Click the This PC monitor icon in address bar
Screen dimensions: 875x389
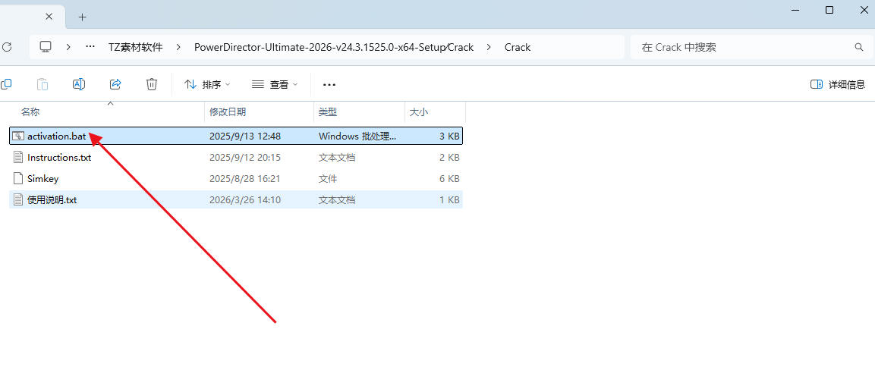[46, 47]
